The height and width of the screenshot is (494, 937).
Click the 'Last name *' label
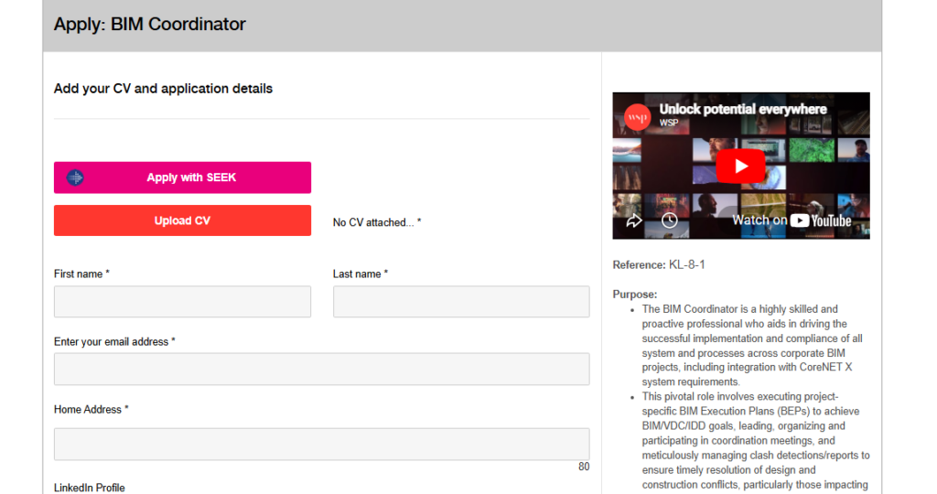(x=361, y=274)
